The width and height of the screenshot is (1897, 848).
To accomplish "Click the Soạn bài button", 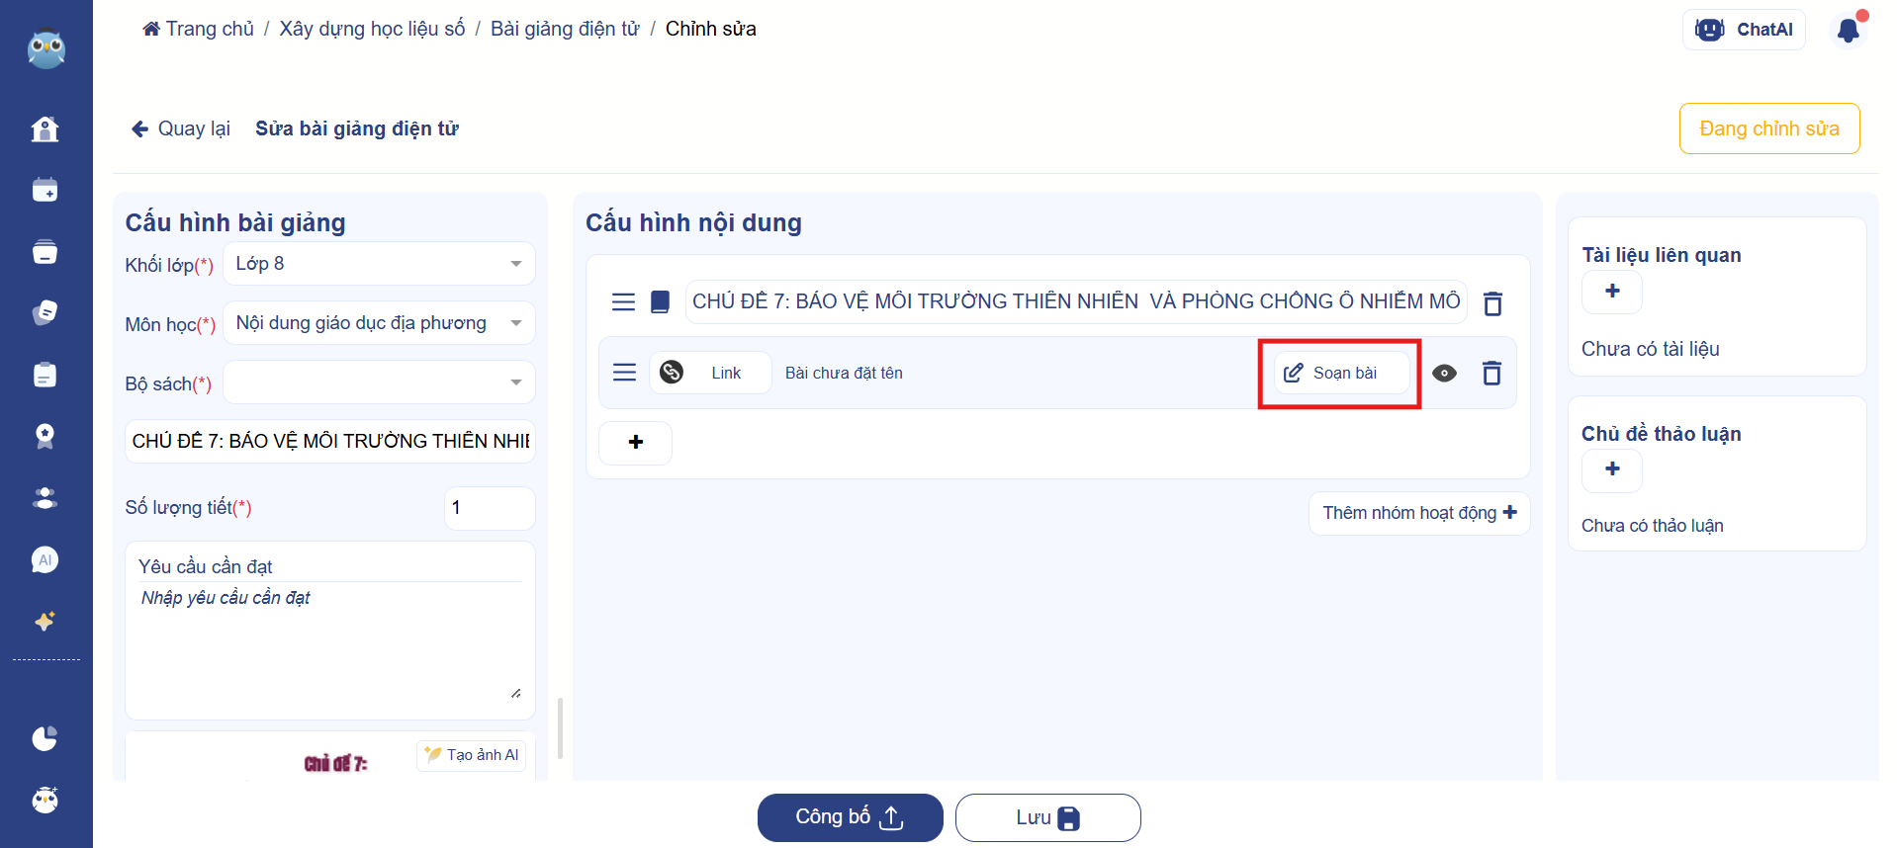I will (x=1340, y=373).
